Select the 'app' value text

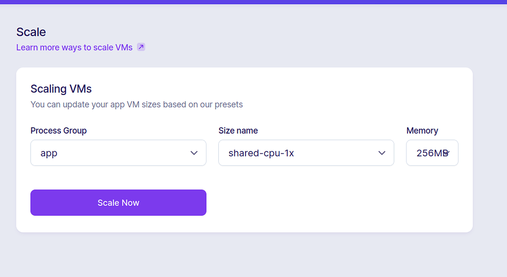(x=49, y=153)
